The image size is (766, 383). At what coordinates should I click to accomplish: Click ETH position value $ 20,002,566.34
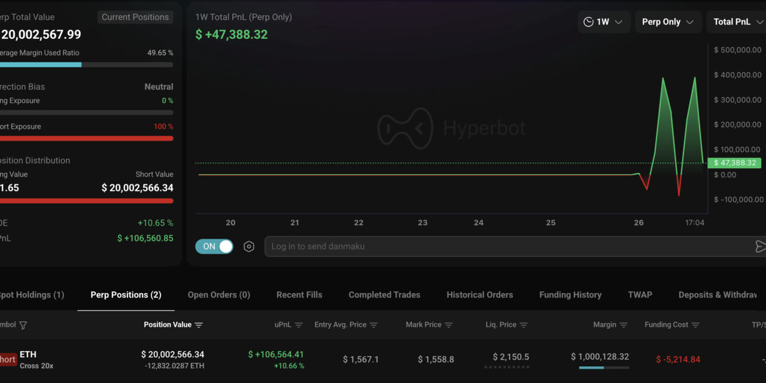coord(172,354)
